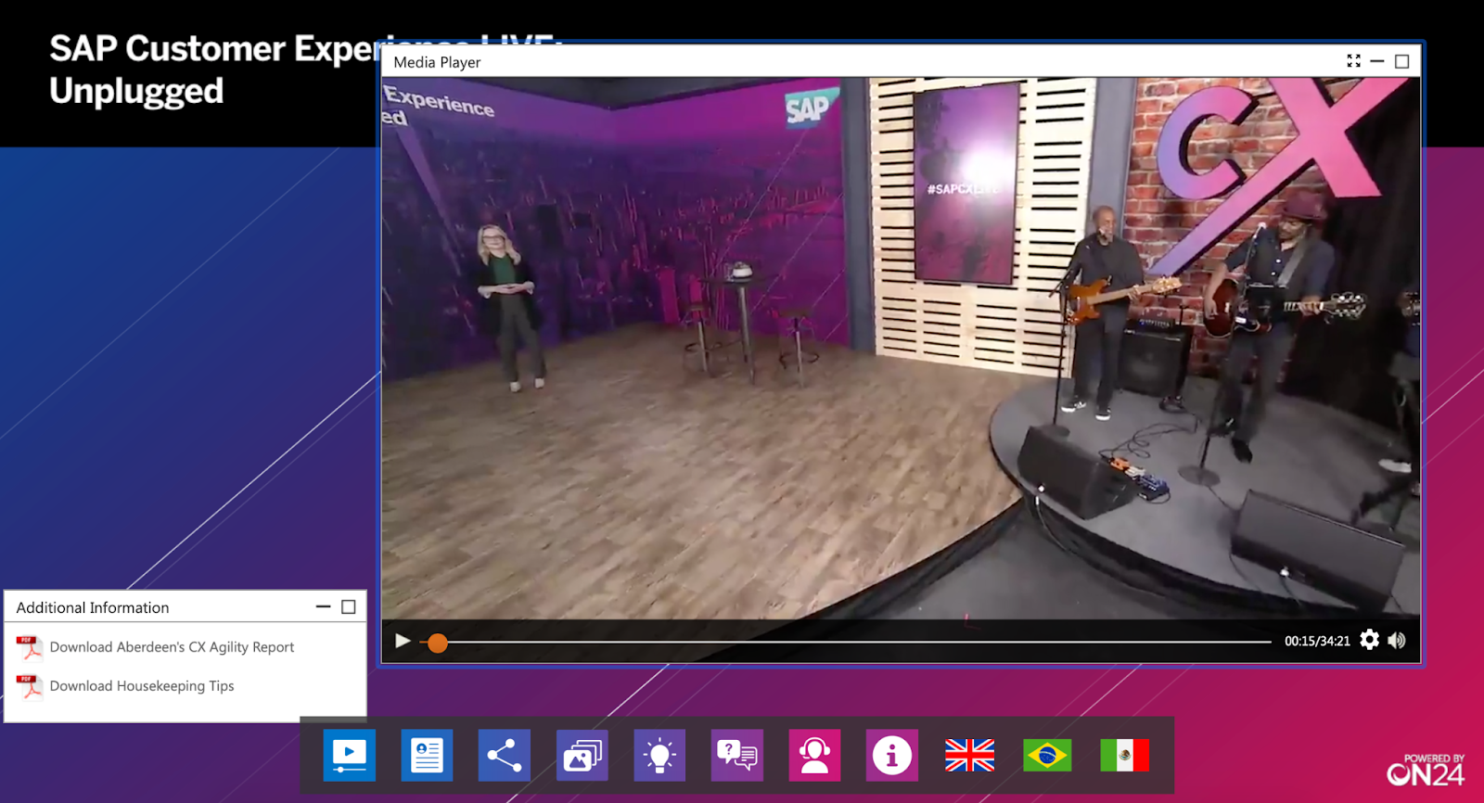Open the video settings gear
The height and width of the screenshot is (803, 1484).
pyautogui.click(x=1370, y=640)
